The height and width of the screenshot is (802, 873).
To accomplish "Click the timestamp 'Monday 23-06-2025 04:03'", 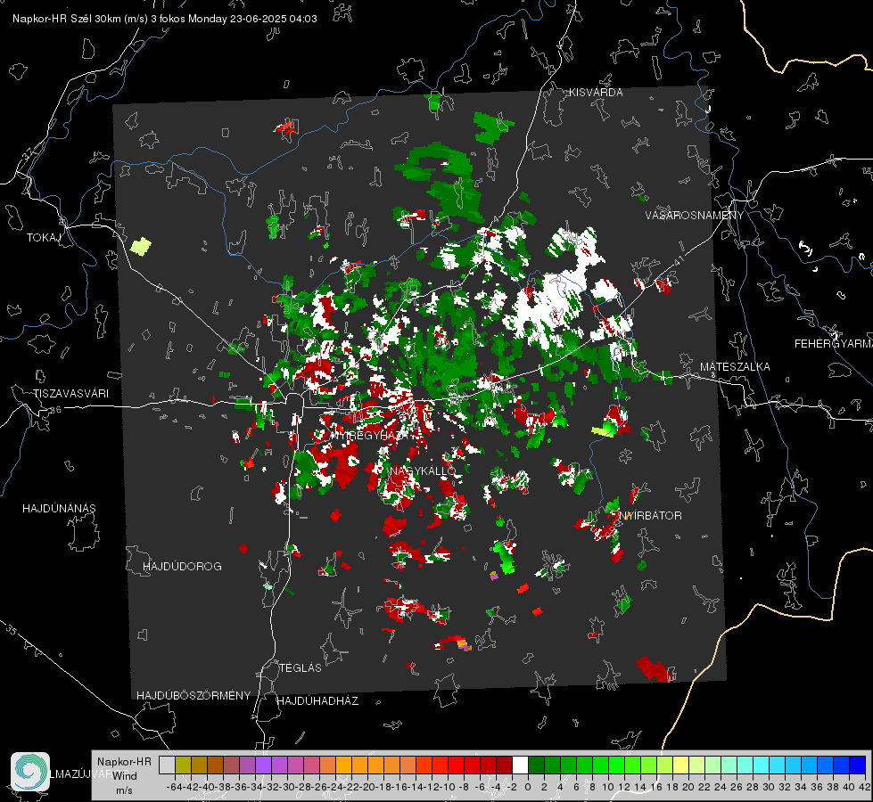I will tap(252, 19).
